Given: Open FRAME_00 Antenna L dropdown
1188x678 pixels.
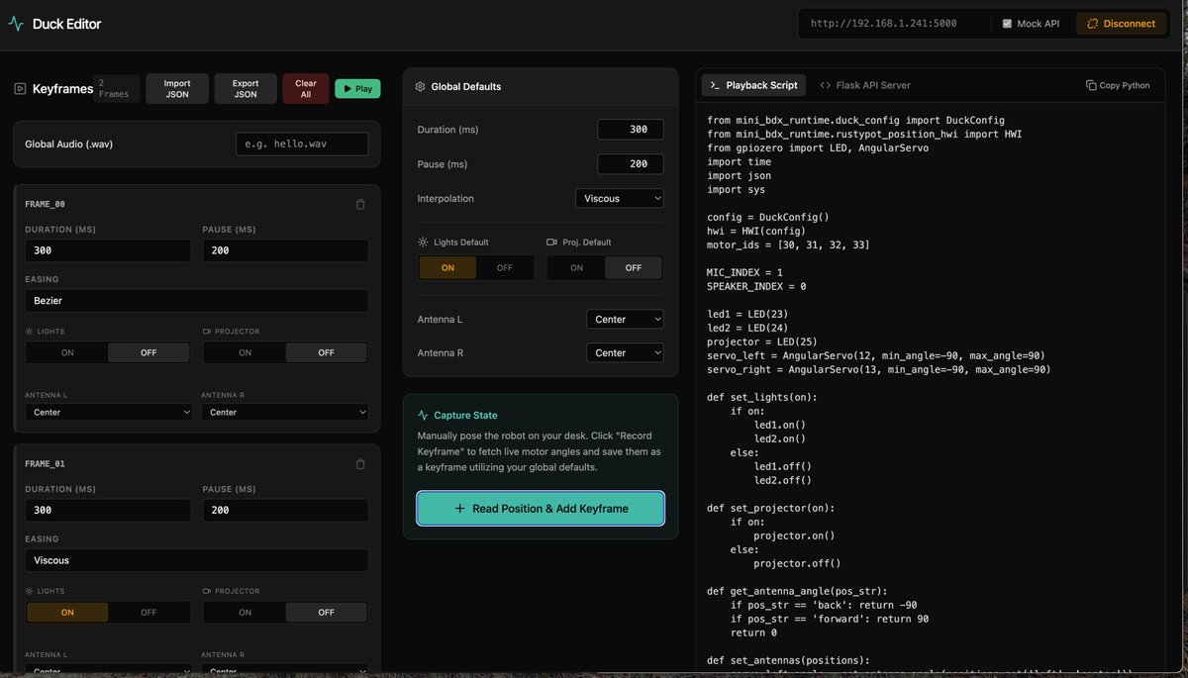Looking at the screenshot, I should [x=109, y=412].
